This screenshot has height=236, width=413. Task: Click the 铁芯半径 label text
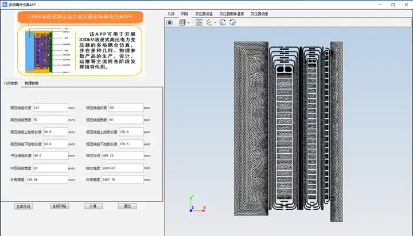pyautogui.click(x=93, y=155)
